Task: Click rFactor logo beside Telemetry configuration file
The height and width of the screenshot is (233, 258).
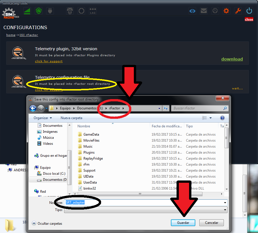Action: [x=19, y=81]
